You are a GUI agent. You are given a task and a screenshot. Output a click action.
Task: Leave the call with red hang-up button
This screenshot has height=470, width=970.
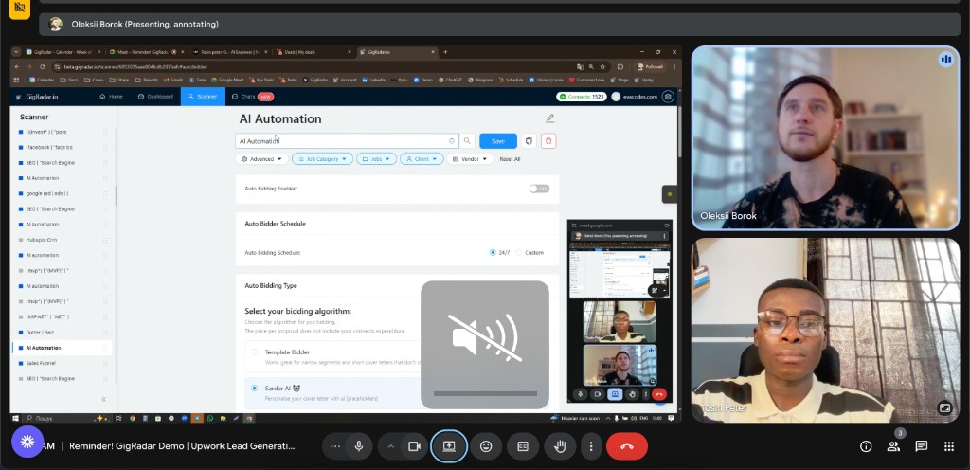pos(627,446)
